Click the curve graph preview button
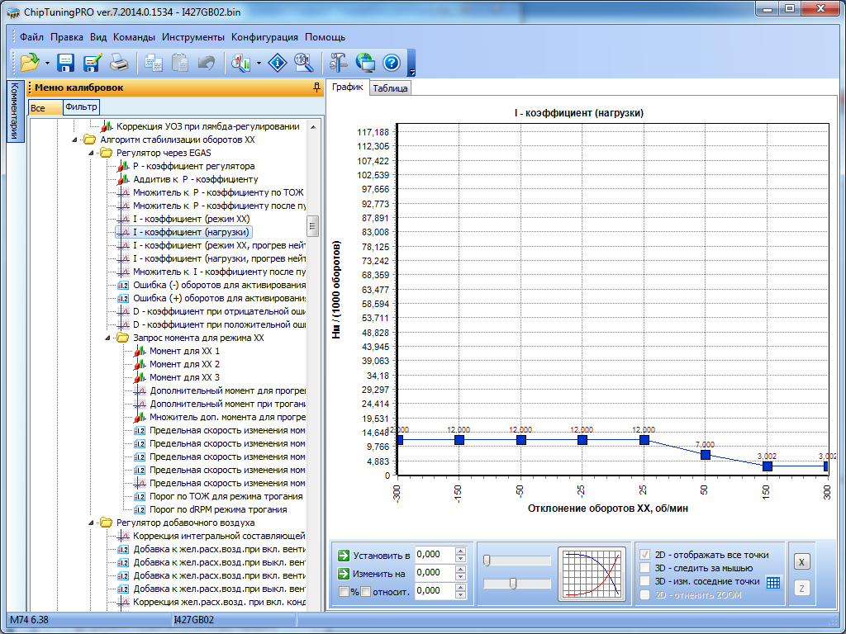 592,573
